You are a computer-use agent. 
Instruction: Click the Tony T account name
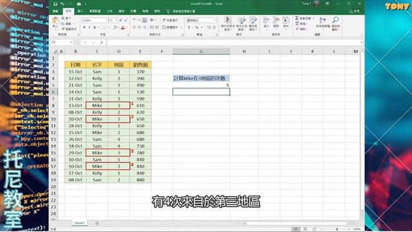tap(306, 4)
